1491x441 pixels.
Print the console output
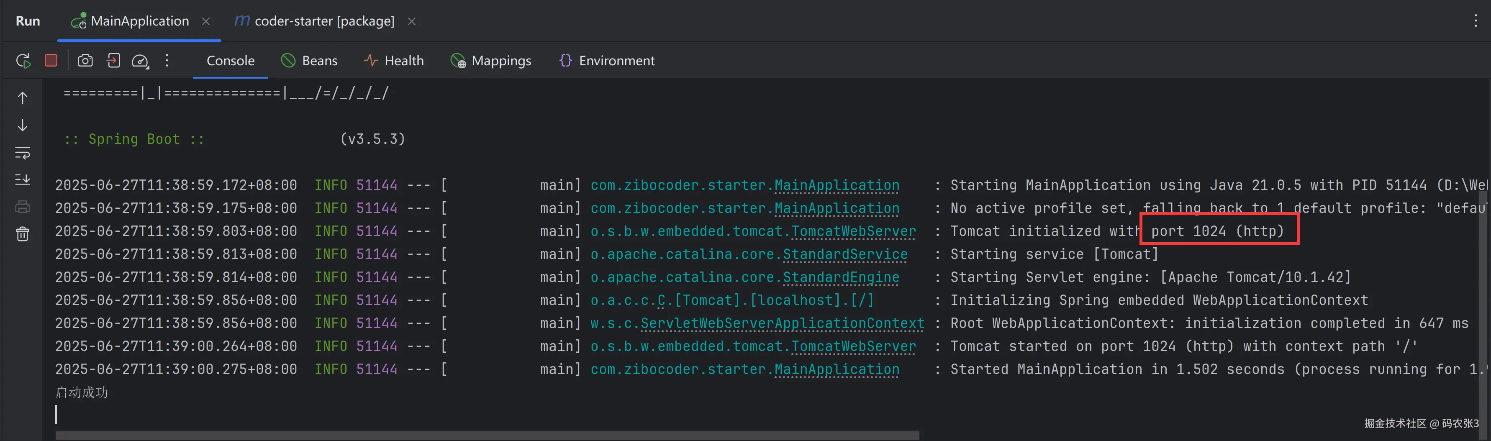(23, 207)
